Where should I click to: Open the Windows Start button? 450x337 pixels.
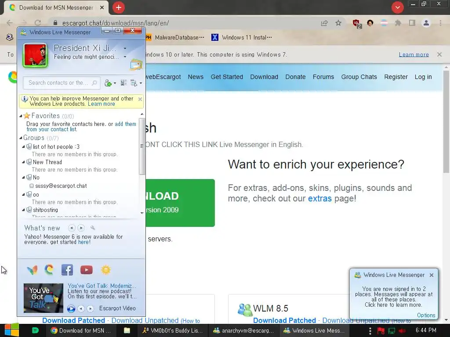click(12, 330)
